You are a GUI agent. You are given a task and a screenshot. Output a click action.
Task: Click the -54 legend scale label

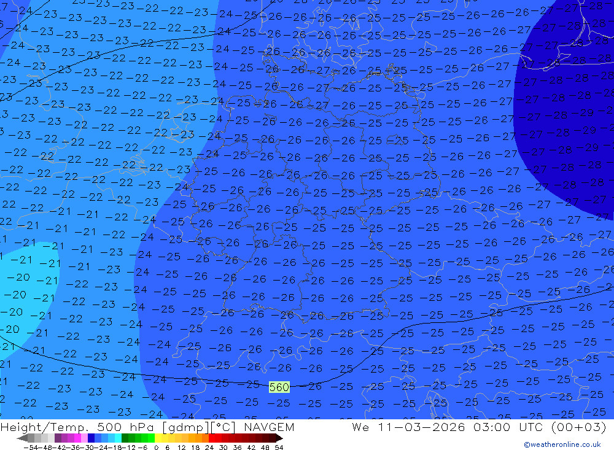tap(31, 448)
